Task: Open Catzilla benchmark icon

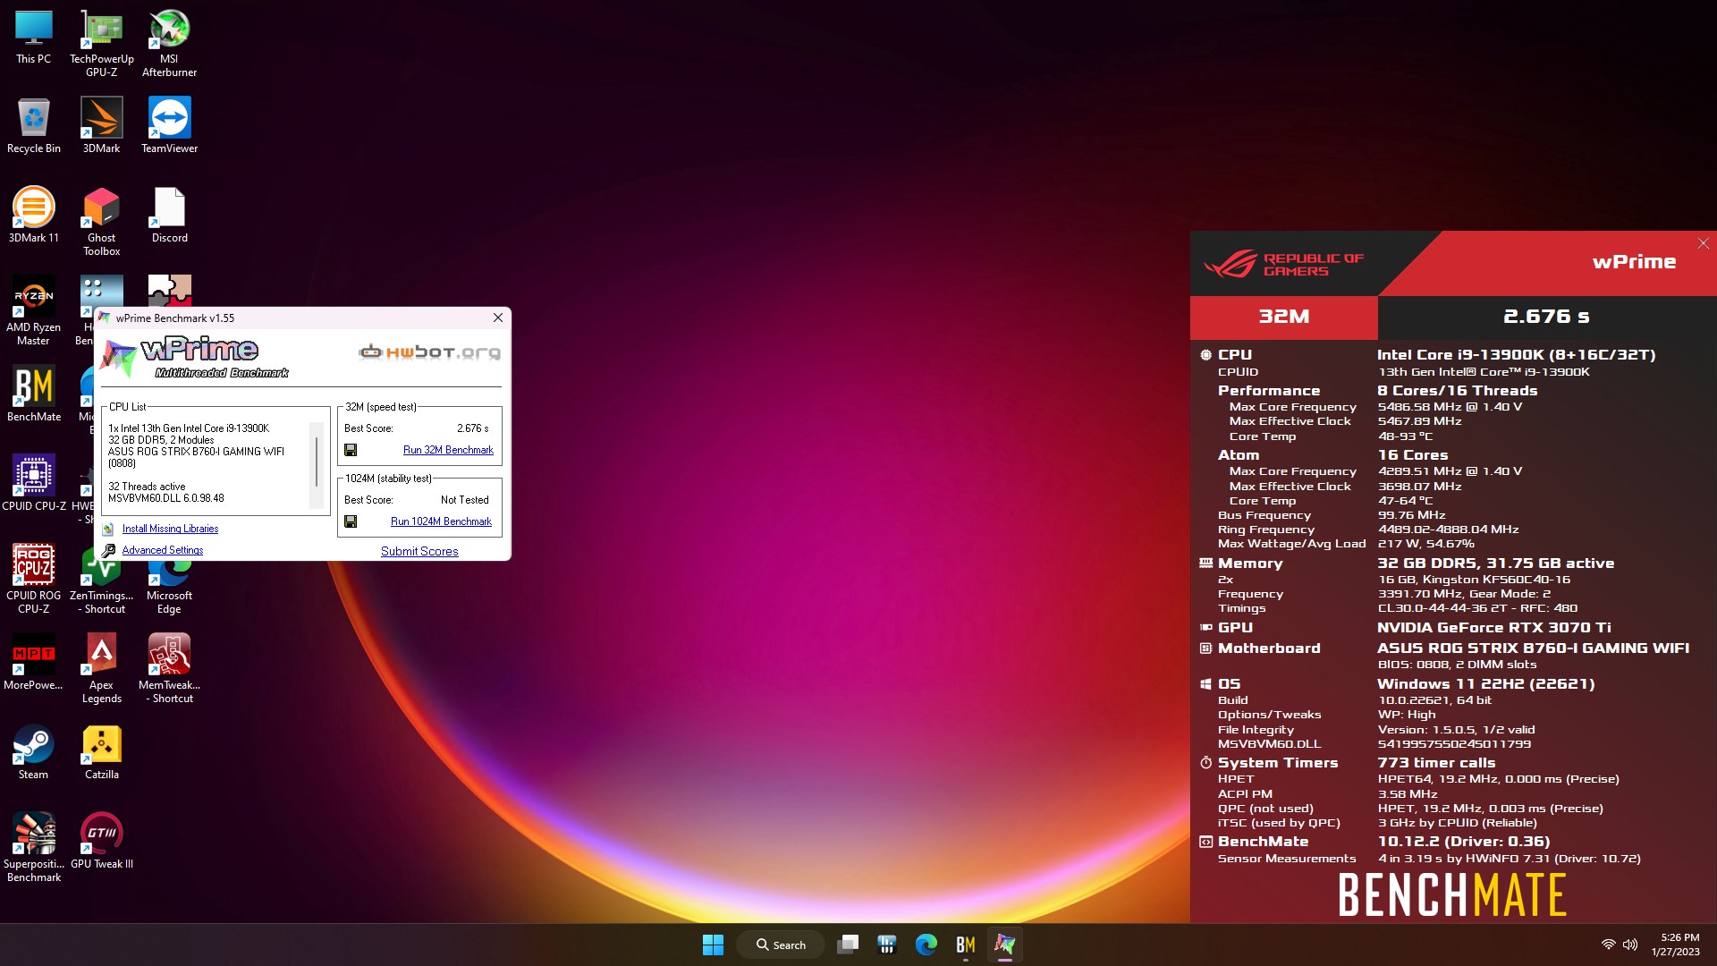Action: 101,752
